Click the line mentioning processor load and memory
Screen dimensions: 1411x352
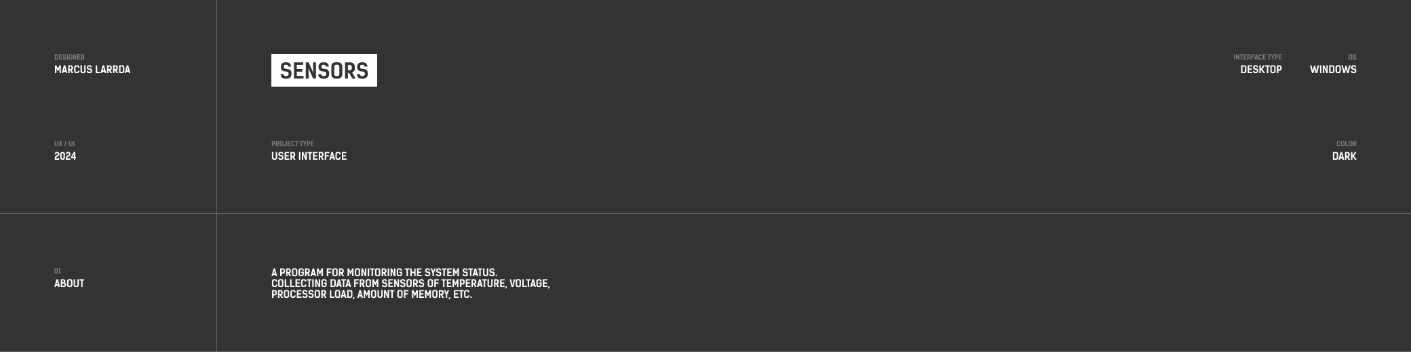[x=371, y=294]
